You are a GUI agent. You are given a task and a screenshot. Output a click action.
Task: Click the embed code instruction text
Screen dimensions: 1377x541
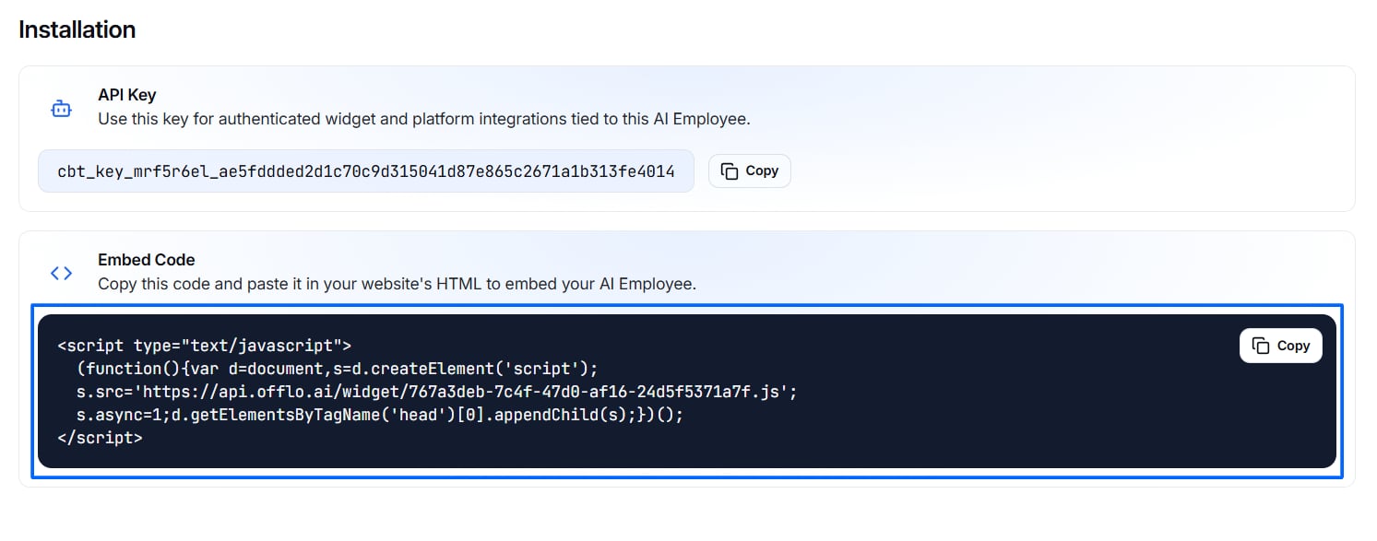[x=397, y=284]
